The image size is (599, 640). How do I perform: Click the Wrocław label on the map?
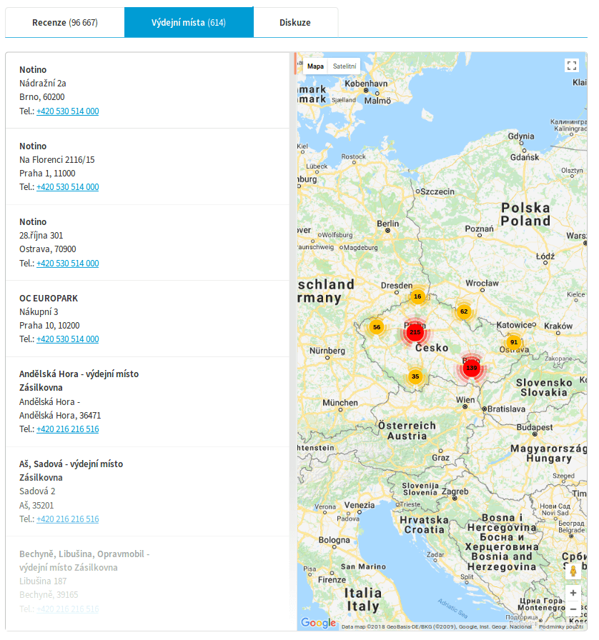point(482,284)
